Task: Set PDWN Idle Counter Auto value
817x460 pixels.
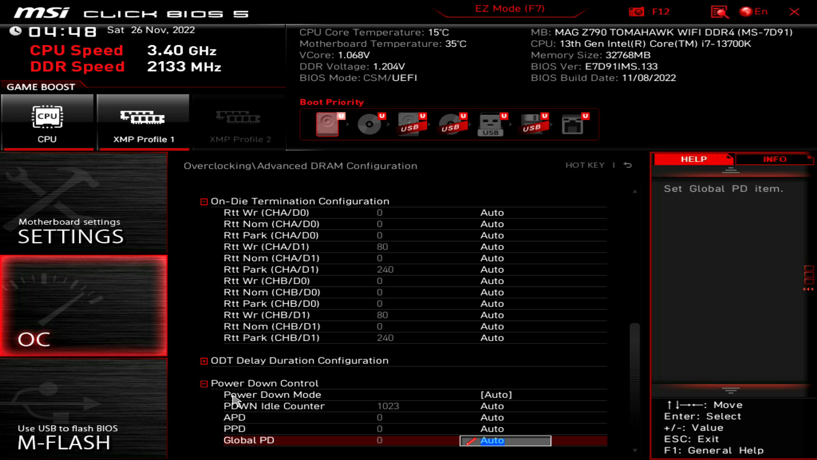Action: coord(492,406)
